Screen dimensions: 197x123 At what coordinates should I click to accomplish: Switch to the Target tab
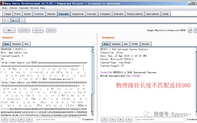[8, 14]
